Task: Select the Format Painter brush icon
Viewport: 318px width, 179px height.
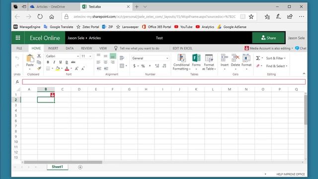Action: [x=39, y=69]
